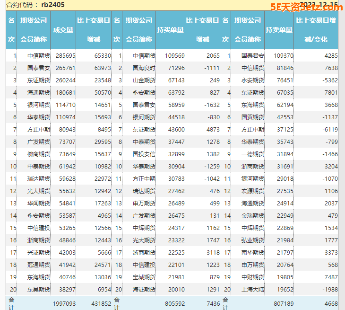Select total long change 7436
345x310 pixels.
(213, 304)
